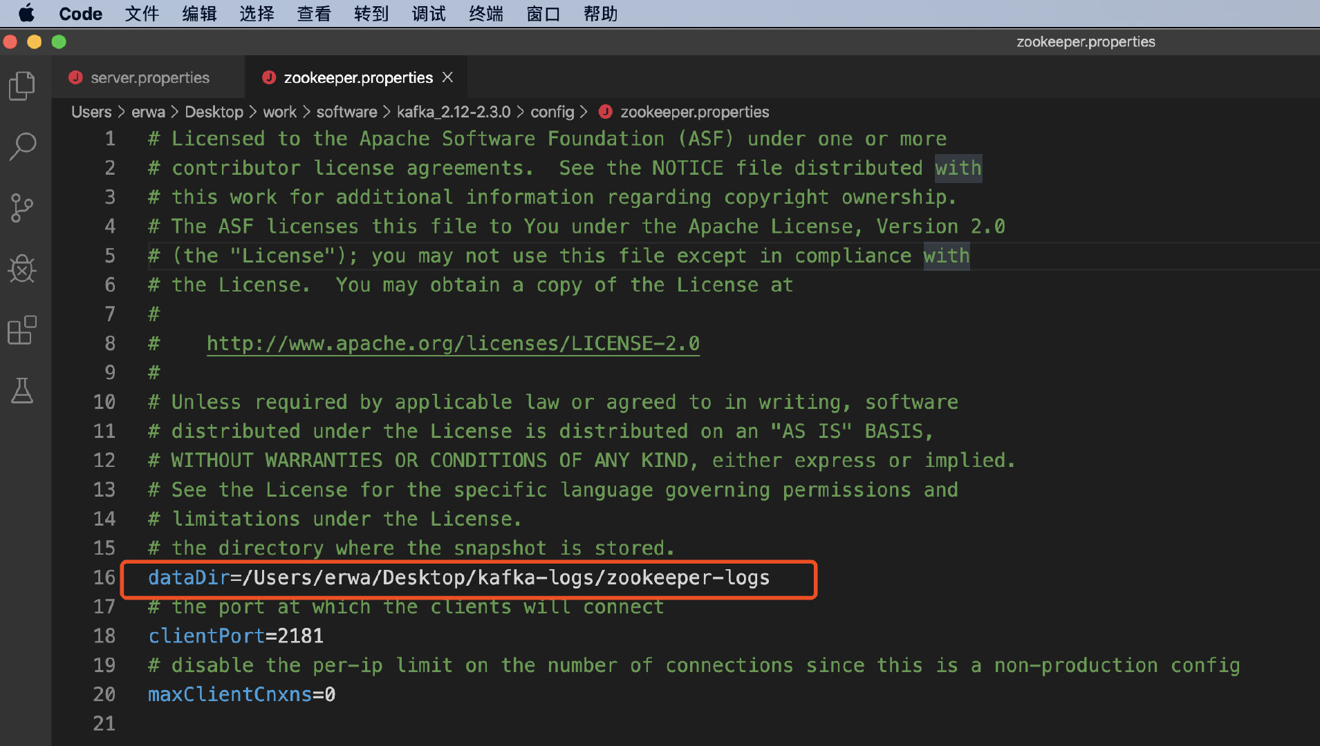Click the "NOTICE" word on line 2
Image resolution: width=1320 pixels, height=746 pixels.
click(x=687, y=168)
